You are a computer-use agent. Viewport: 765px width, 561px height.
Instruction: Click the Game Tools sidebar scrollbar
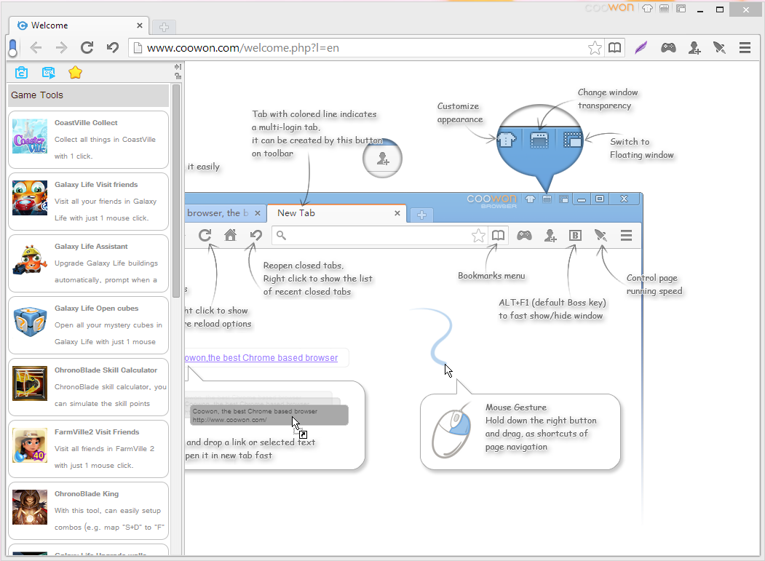point(176,190)
